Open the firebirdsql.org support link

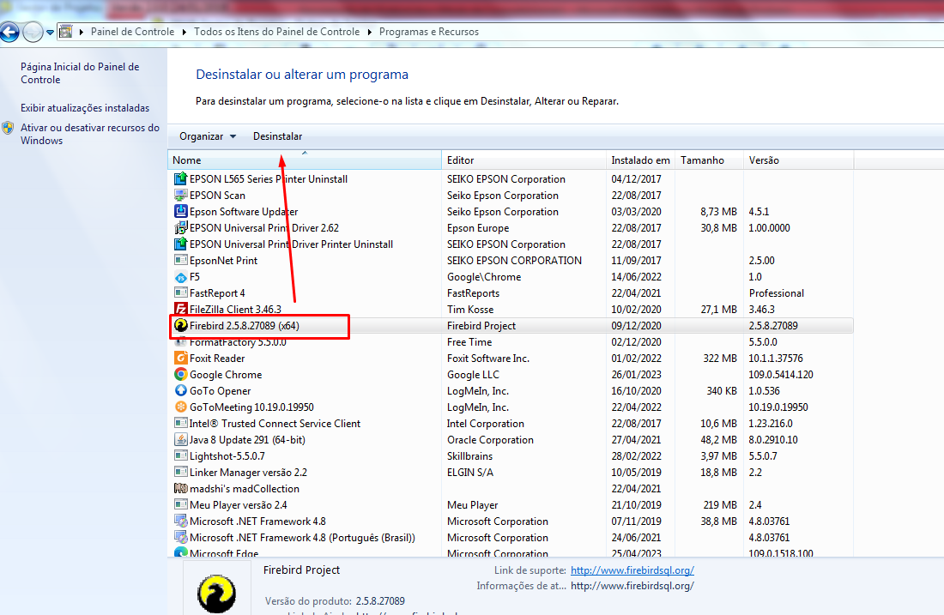point(632,570)
